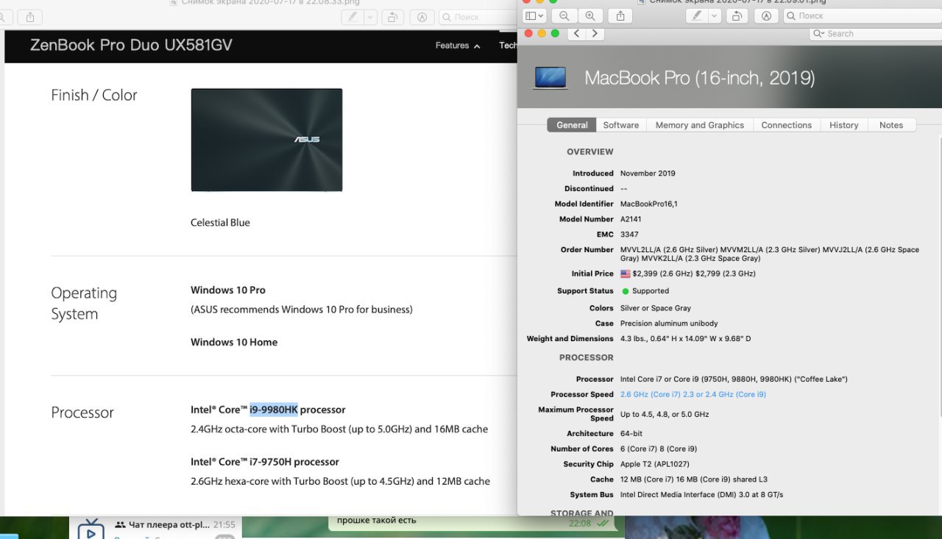Click the EMC value 3347

pyautogui.click(x=629, y=235)
